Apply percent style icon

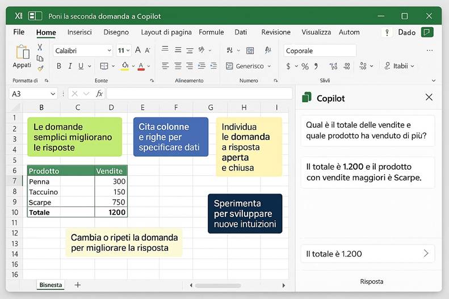point(305,67)
